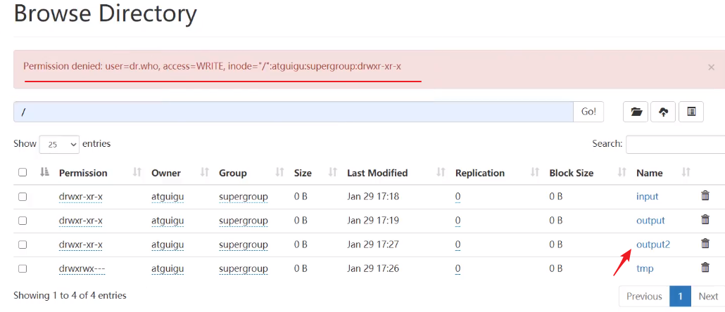Click the create new directory folder icon
The image size is (725, 312).
point(636,112)
